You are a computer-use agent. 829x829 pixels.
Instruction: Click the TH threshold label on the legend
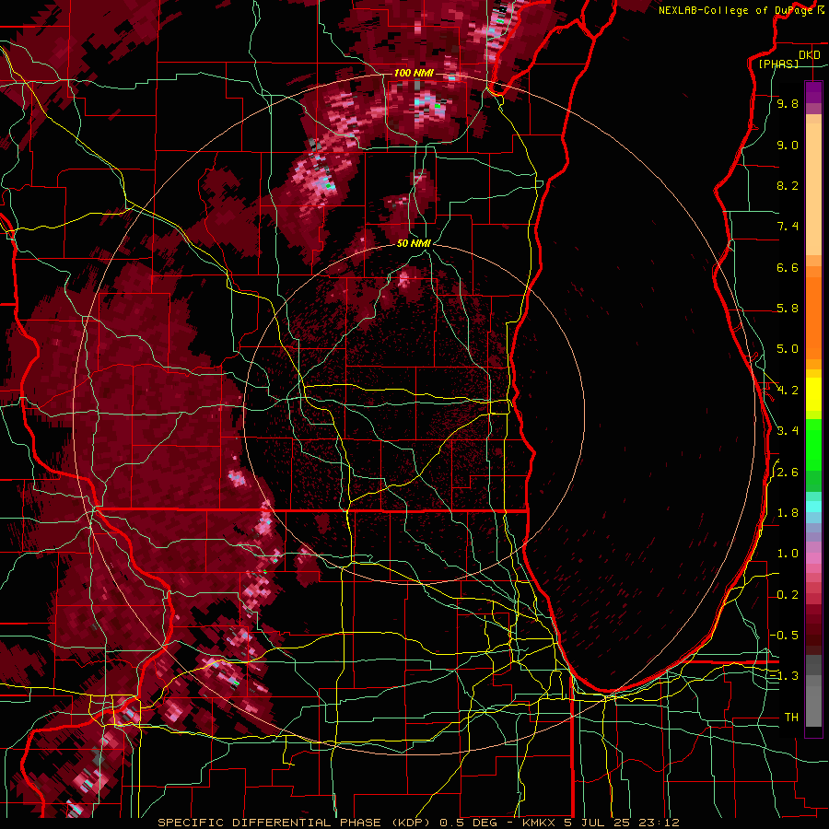[791, 718]
